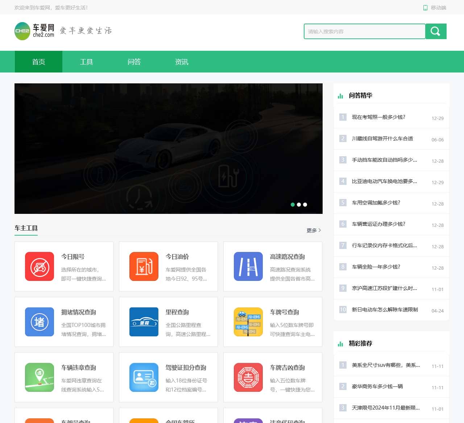464x423 pixels.
Task: Click the 高速路况查询 title text
Action: (287, 257)
